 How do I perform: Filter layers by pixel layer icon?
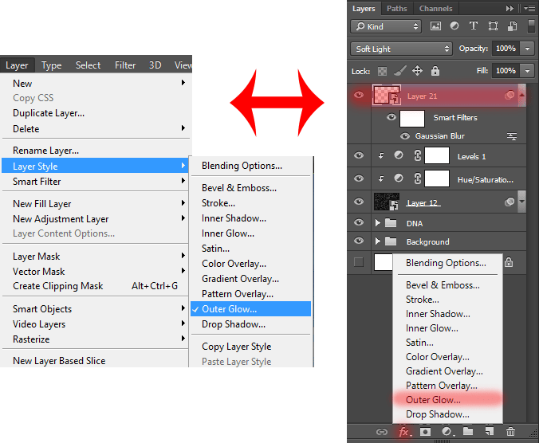pos(435,26)
